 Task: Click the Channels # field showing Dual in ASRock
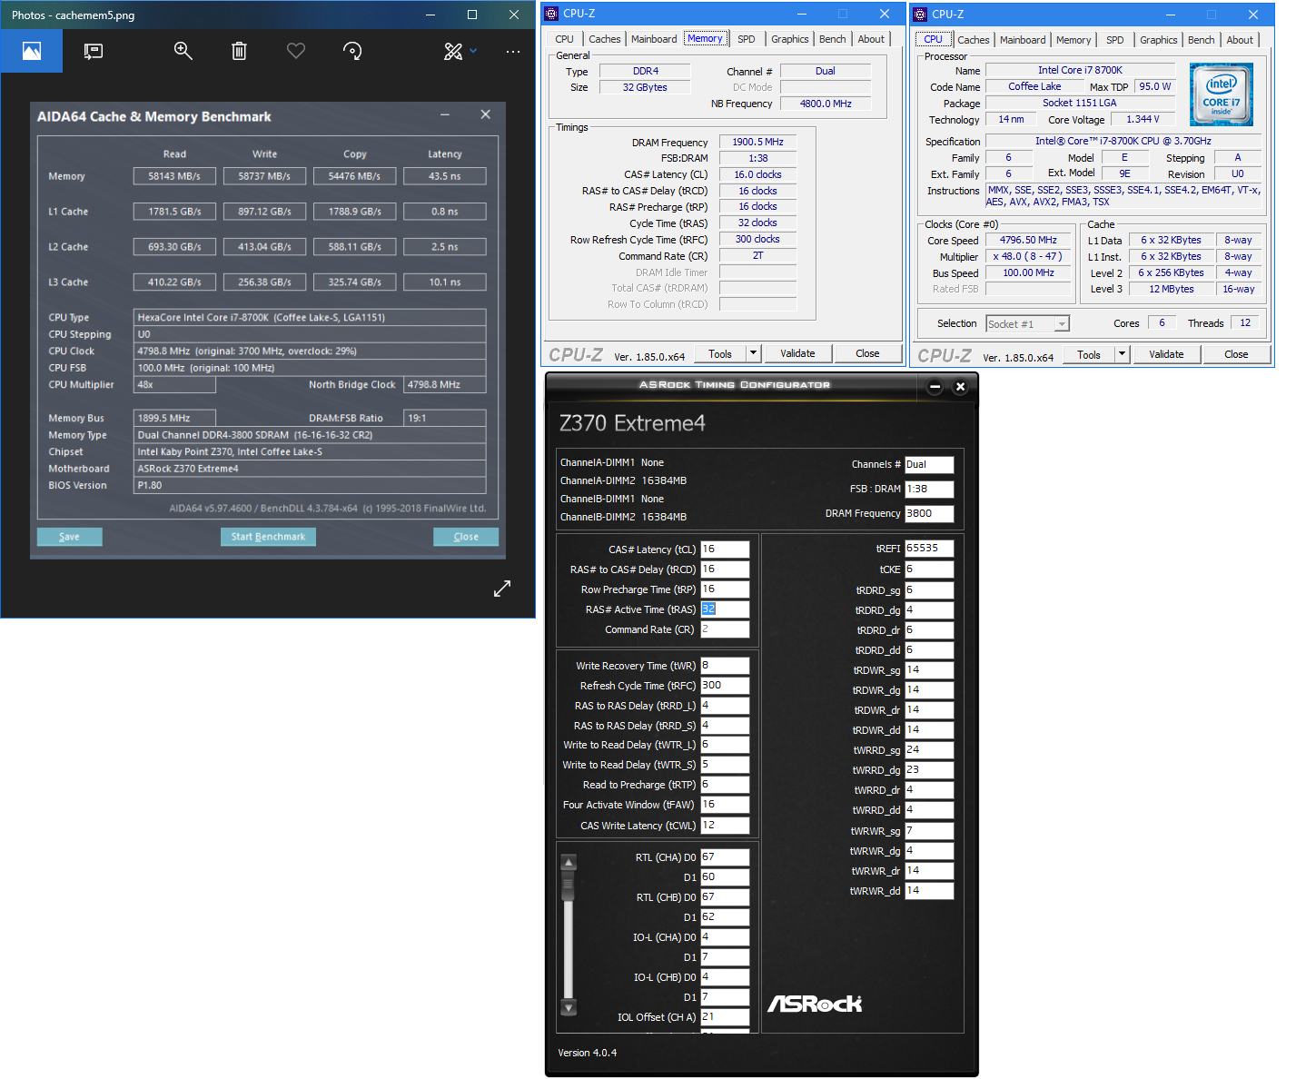(x=929, y=464)
